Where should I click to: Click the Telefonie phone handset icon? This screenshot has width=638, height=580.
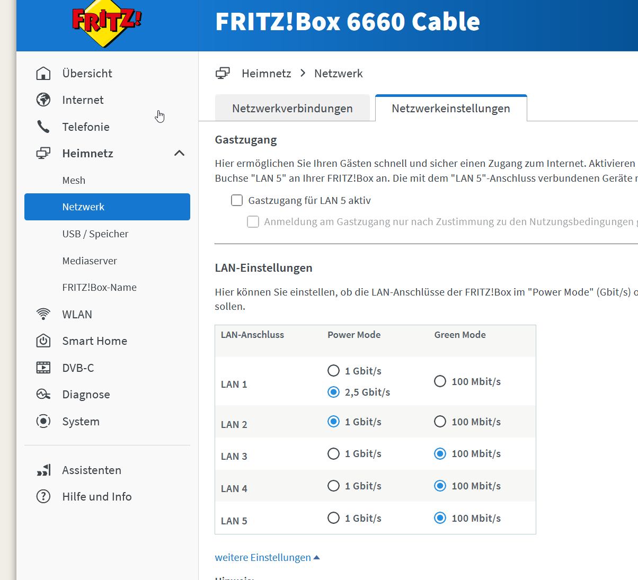43,127
